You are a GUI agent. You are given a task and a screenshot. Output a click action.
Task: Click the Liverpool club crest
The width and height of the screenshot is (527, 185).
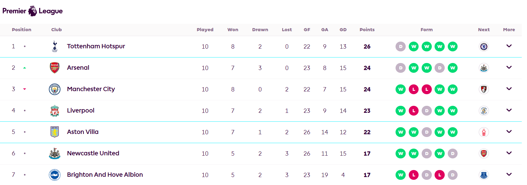(55, 111)
